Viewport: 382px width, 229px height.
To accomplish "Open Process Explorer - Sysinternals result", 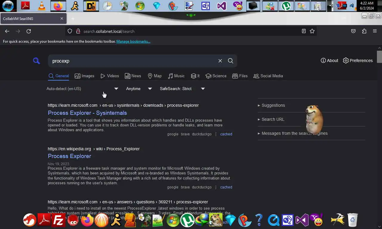I will click(x=87, y=113).
